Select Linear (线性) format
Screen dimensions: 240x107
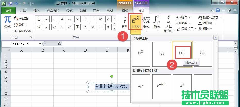click(x=20, y=25)
